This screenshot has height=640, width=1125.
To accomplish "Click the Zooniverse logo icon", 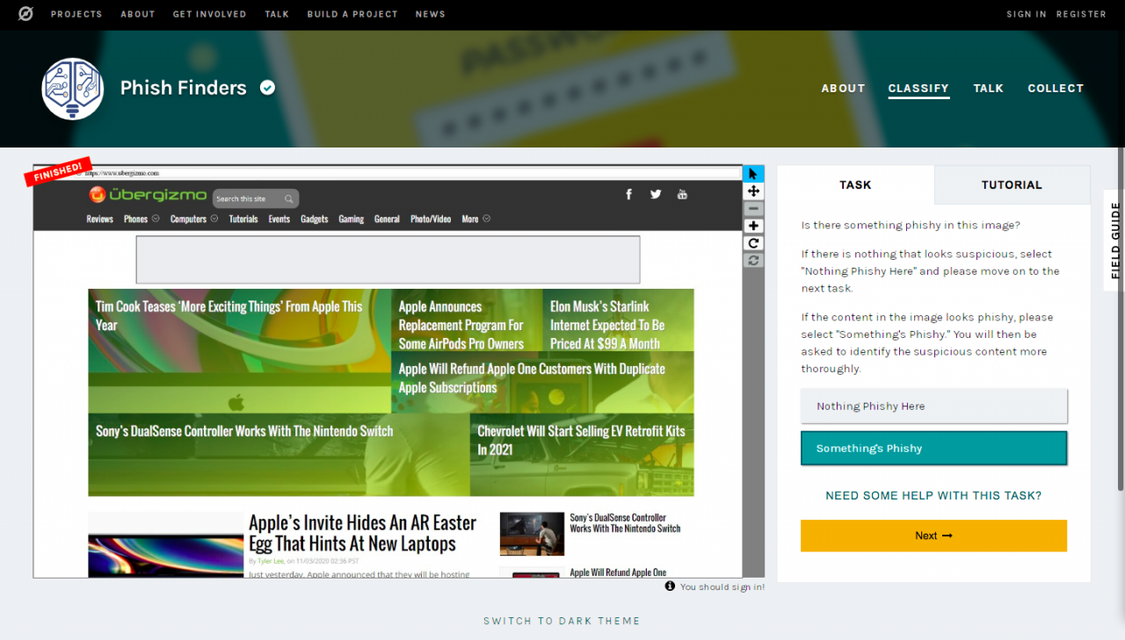I will coord(25,14).
